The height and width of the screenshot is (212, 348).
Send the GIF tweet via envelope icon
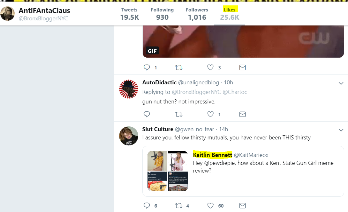(x=243, y=67)
